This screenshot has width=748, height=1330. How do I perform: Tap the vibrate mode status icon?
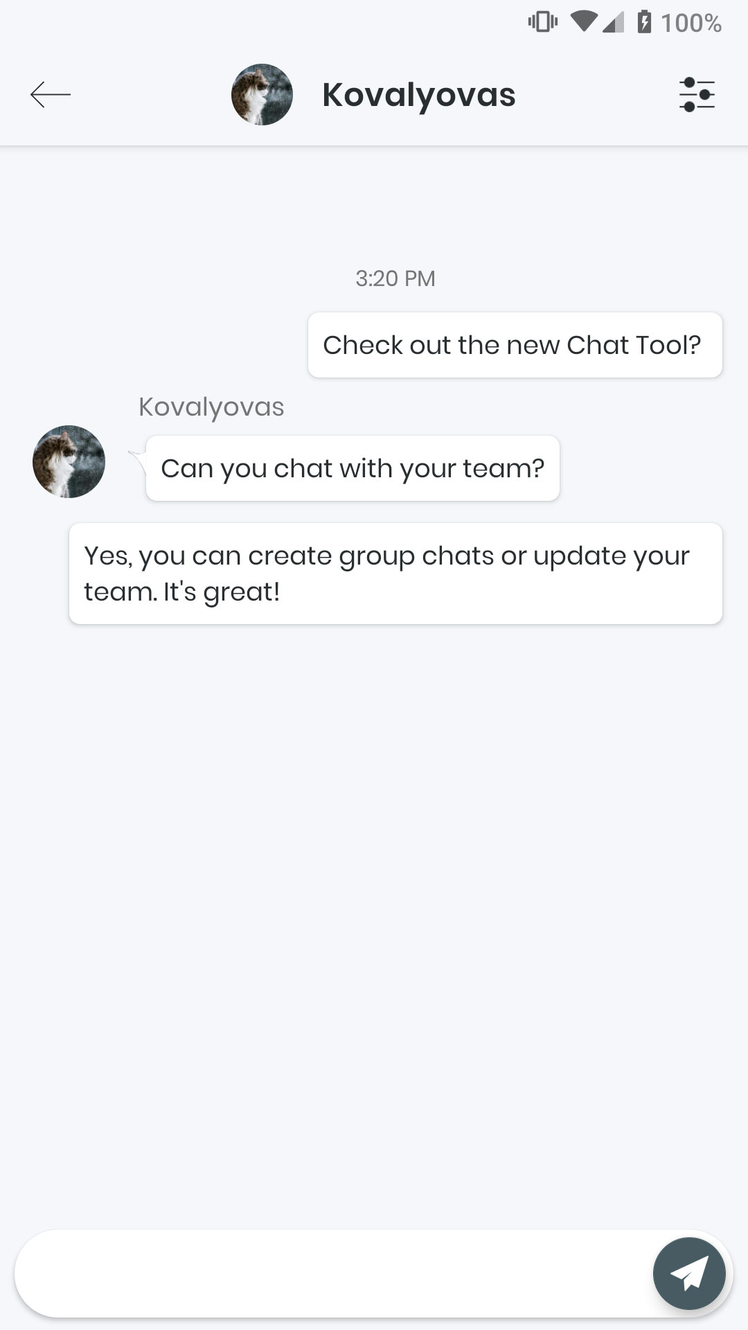coord(542,22)
